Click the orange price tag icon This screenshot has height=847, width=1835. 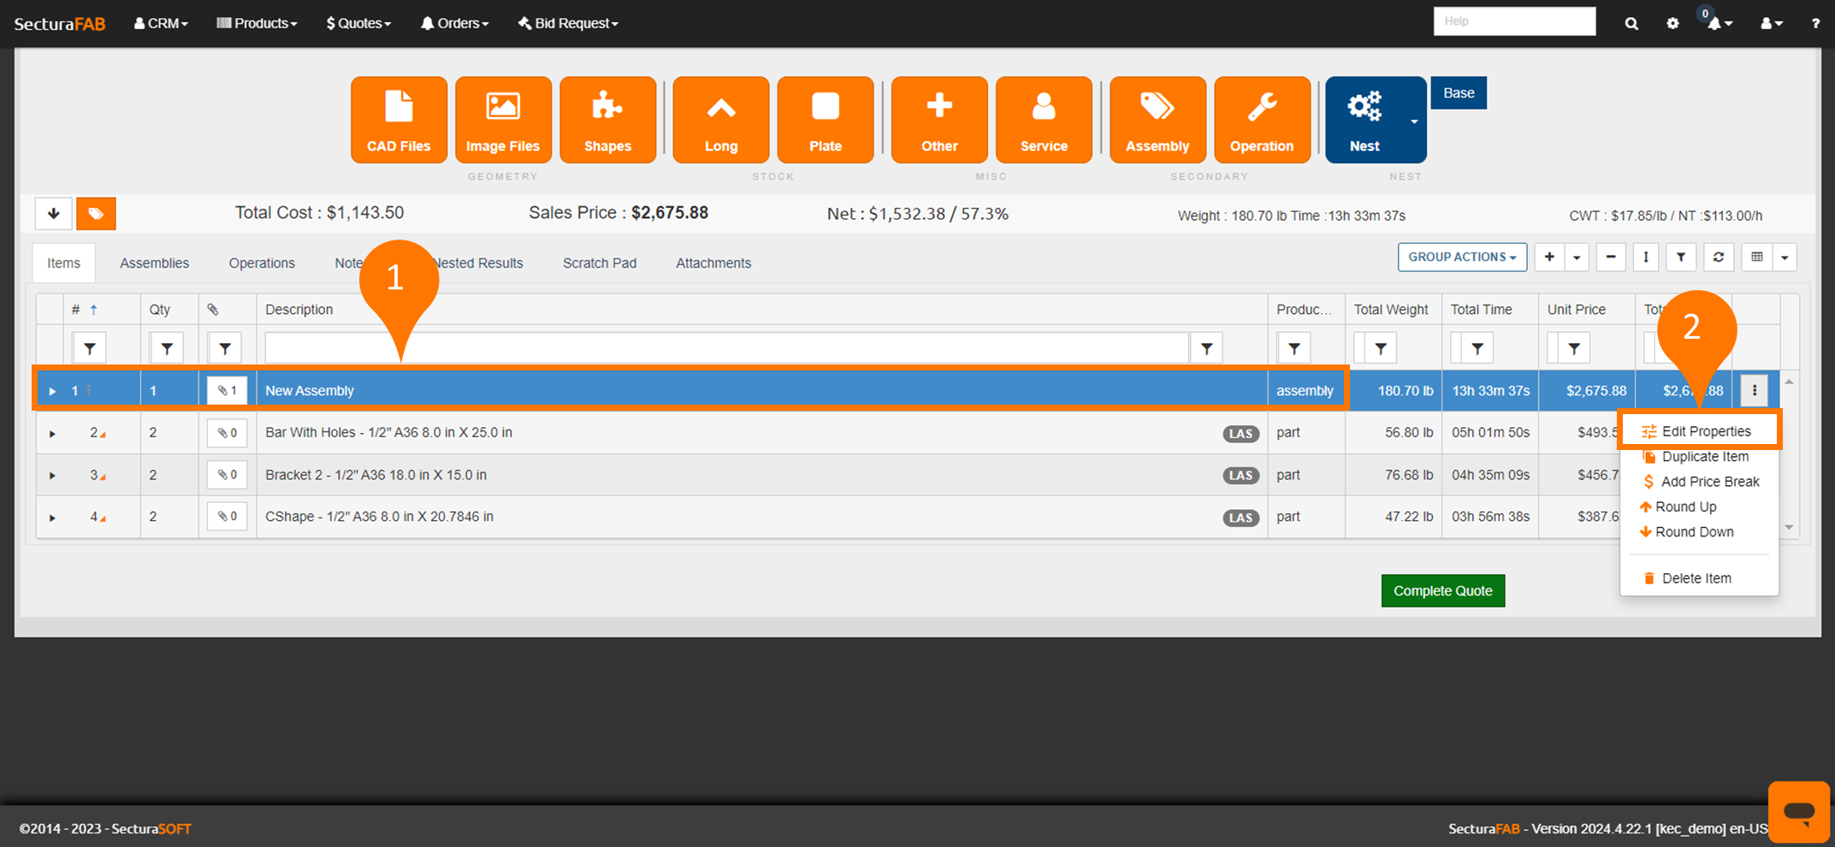[96, 214]
